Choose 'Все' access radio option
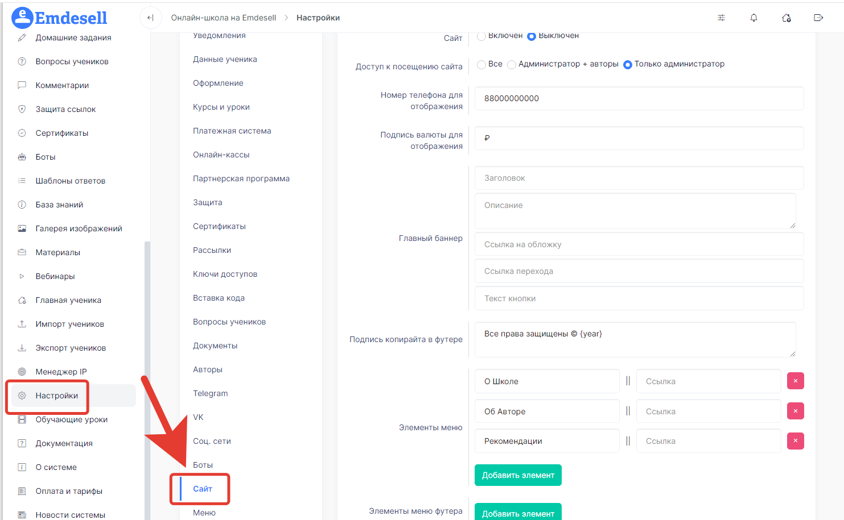Viewport: 844px width, 520px height. [x=481, y=64]
